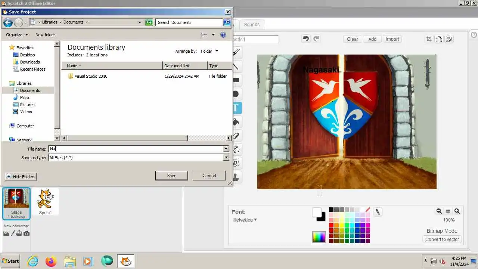The image size is (478, 269).
Task: Click the File name input field
Action: pos(136,149)
